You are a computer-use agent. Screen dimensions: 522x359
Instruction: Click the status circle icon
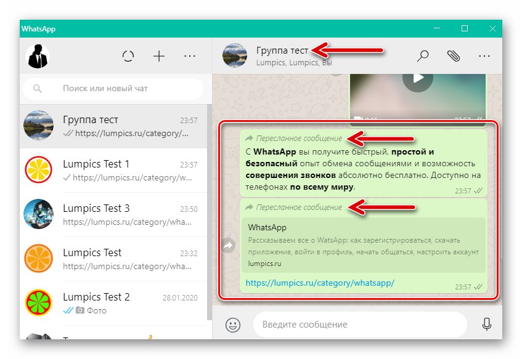(x=128, y=56)
